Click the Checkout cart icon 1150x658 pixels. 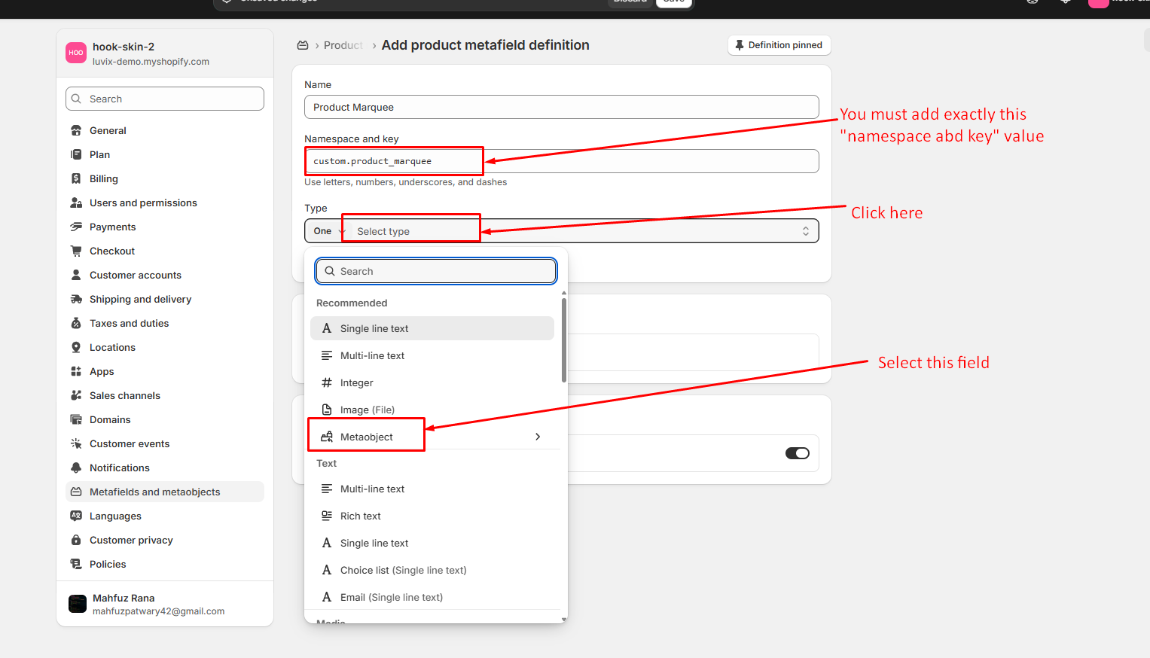tap(76, 251)
